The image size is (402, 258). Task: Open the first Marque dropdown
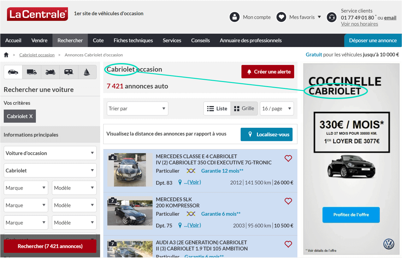click(26, 188)
